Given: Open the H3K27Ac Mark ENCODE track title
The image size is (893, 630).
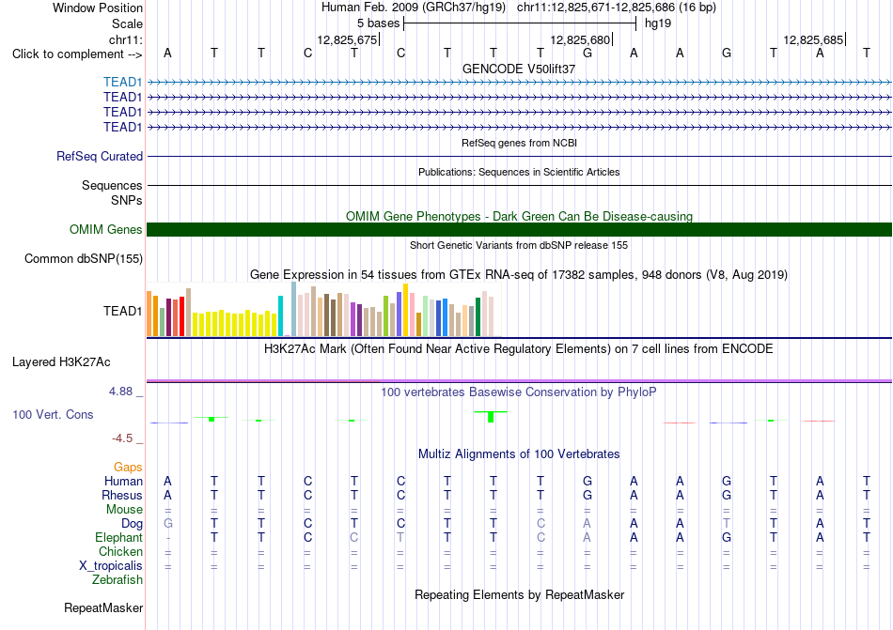Looking at the screenshot, I should point(519,349).
